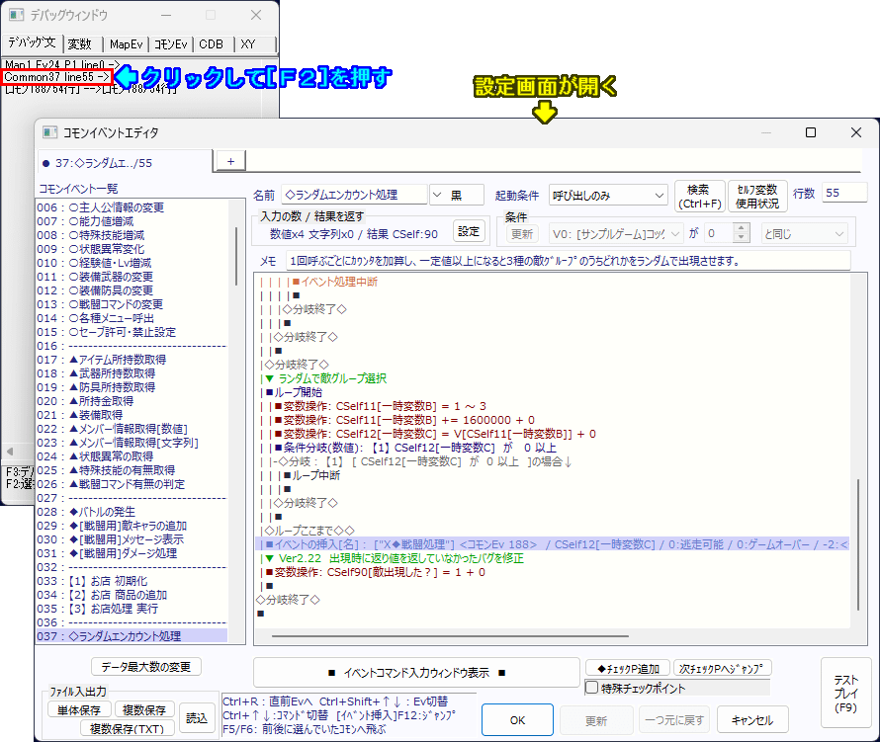Select 017 : ▲アイテム所持数取得 in the list
The image size is (880, 742).
tap(132, 360)
